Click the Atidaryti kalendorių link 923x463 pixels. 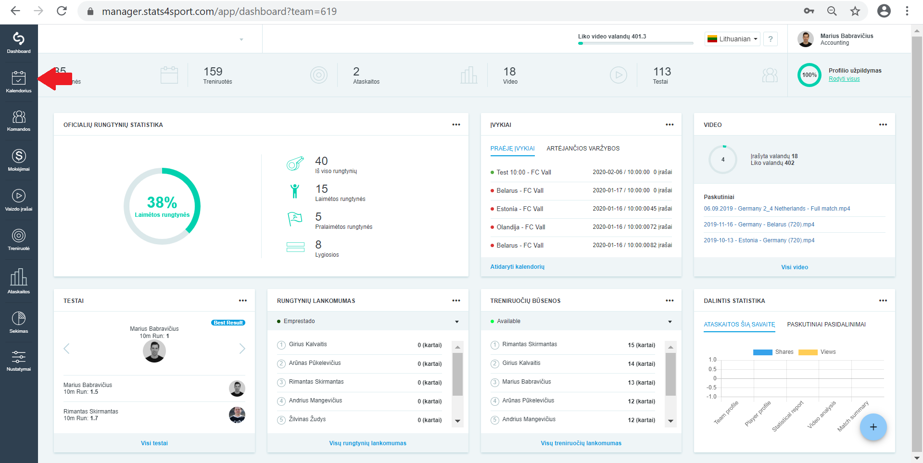pos(517,267)
